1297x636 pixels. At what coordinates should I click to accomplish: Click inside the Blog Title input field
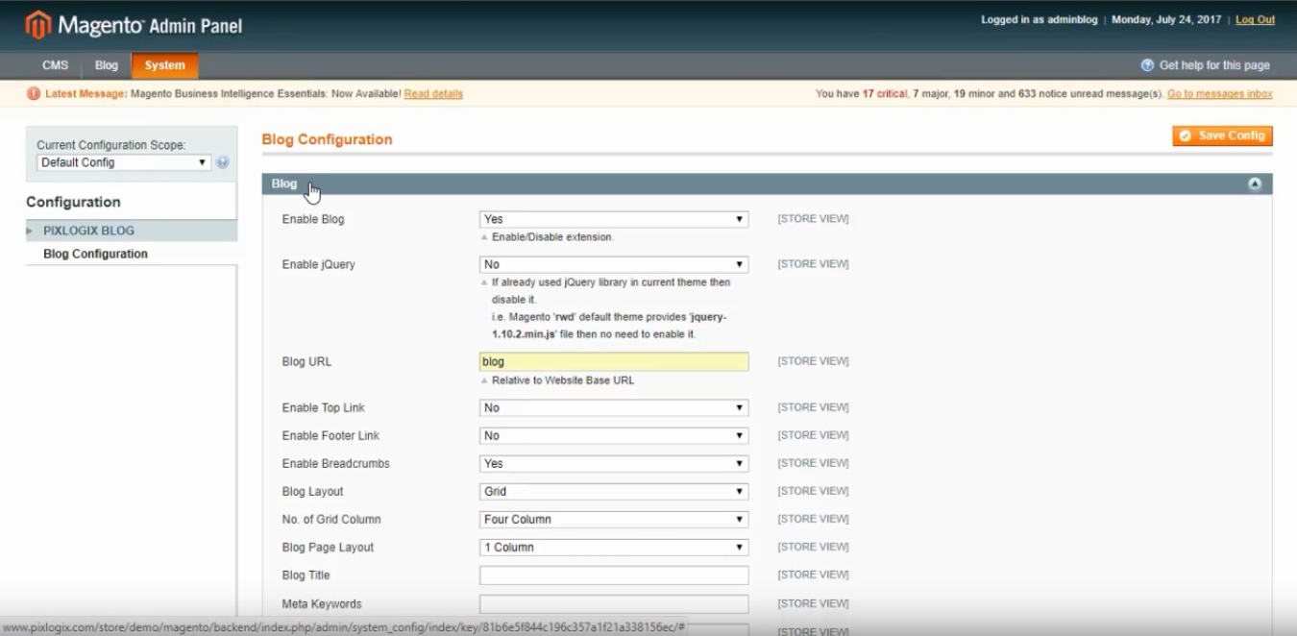[x=612, y=575]
